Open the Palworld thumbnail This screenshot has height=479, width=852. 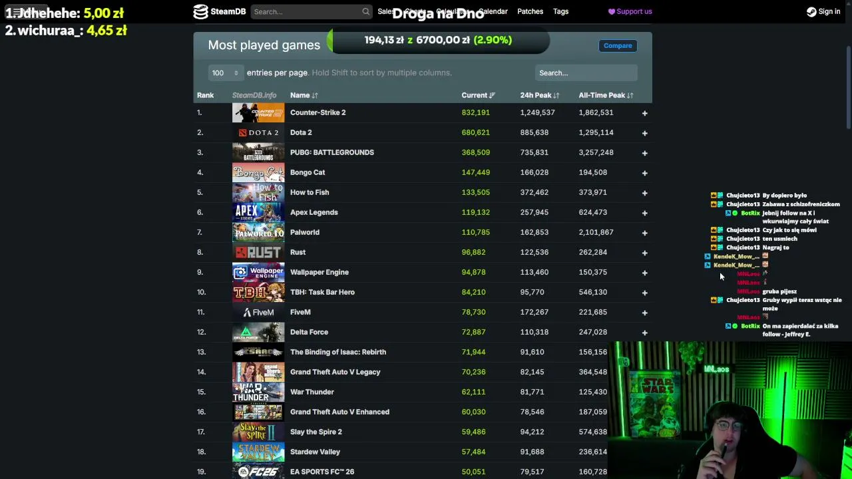(258, 232)
